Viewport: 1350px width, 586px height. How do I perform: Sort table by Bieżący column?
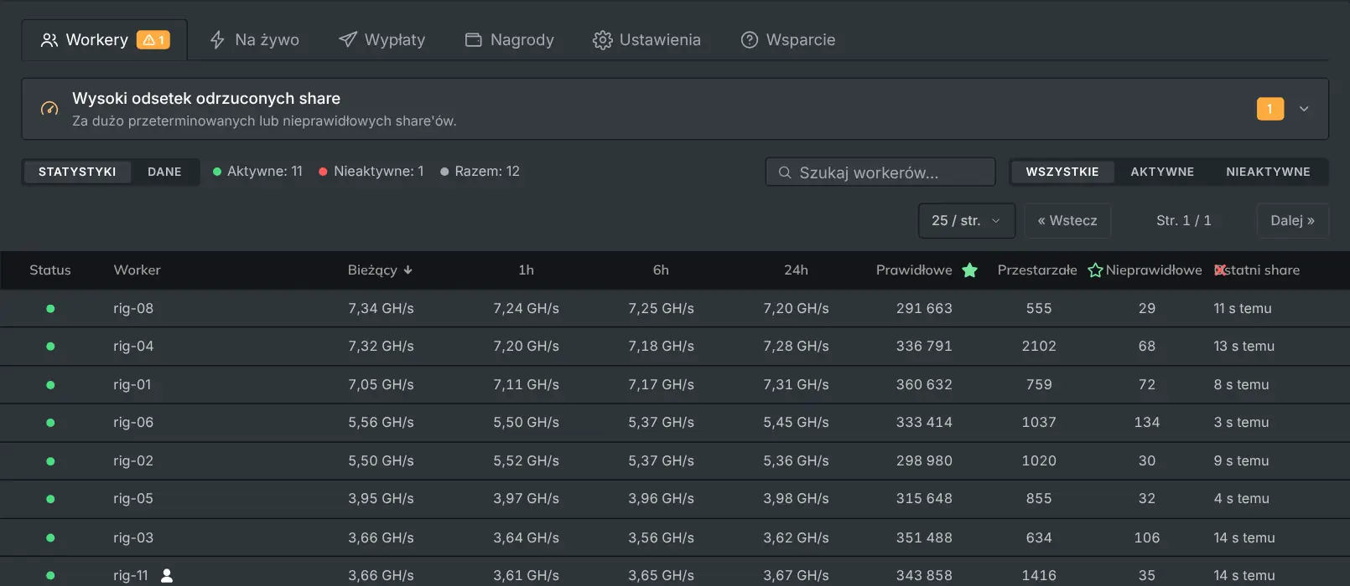pos(372,270)
